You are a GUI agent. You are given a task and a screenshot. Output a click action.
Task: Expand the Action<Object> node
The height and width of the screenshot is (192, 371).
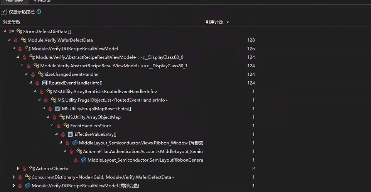18,169
